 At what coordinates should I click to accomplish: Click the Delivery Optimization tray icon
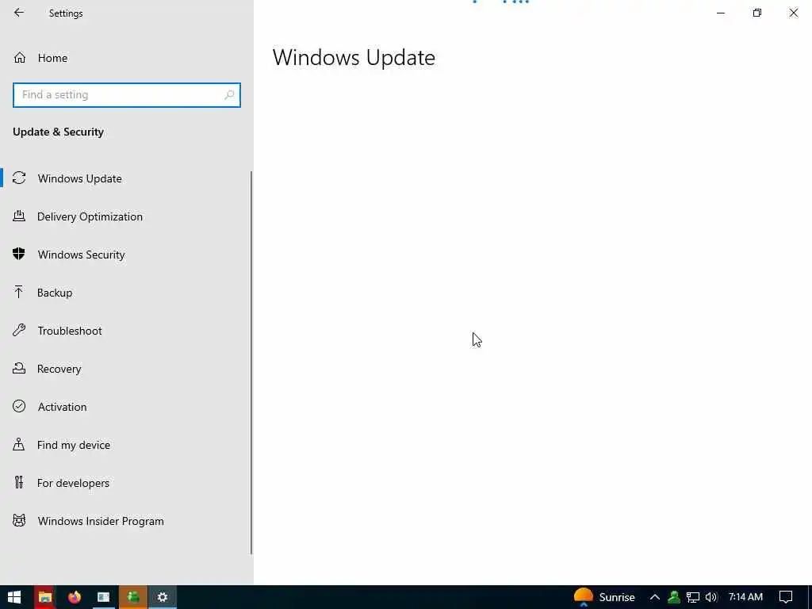[19, 216]
